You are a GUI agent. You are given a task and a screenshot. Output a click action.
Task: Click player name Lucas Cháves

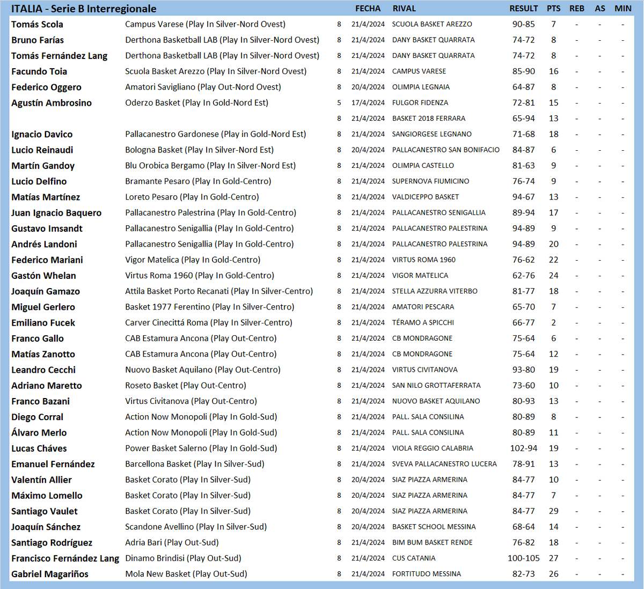tap(39, 448)
